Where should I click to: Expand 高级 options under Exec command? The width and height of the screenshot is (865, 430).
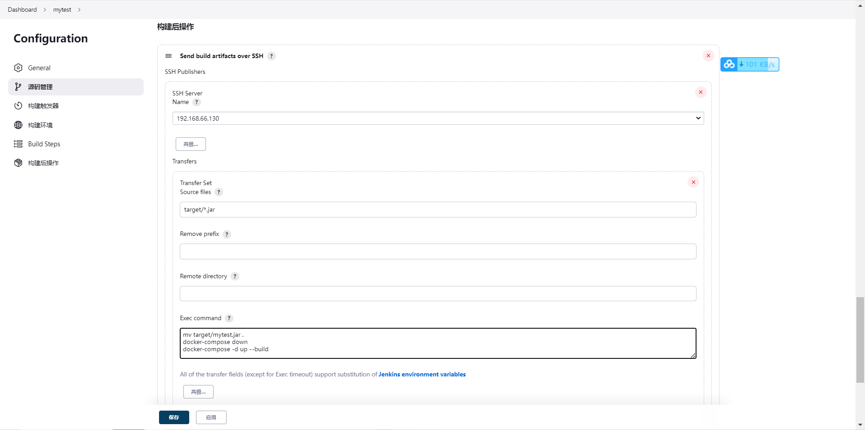tap(198, 392)
